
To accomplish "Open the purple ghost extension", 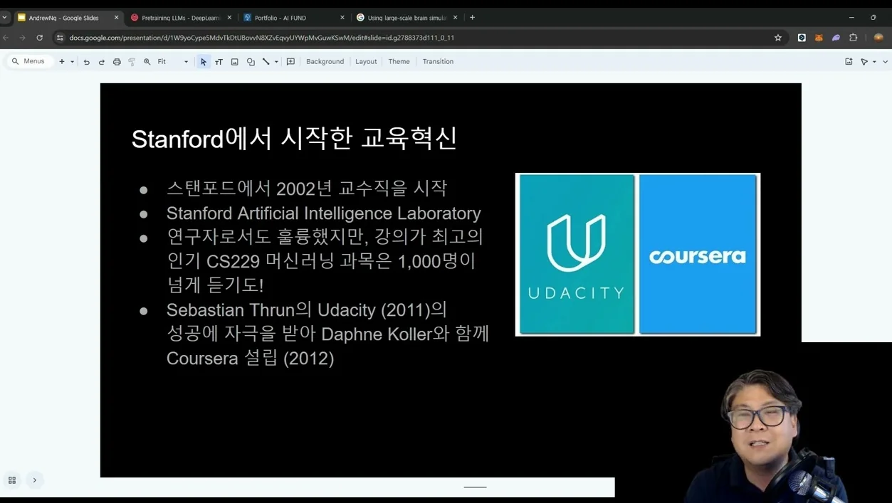I will point(836,38).
